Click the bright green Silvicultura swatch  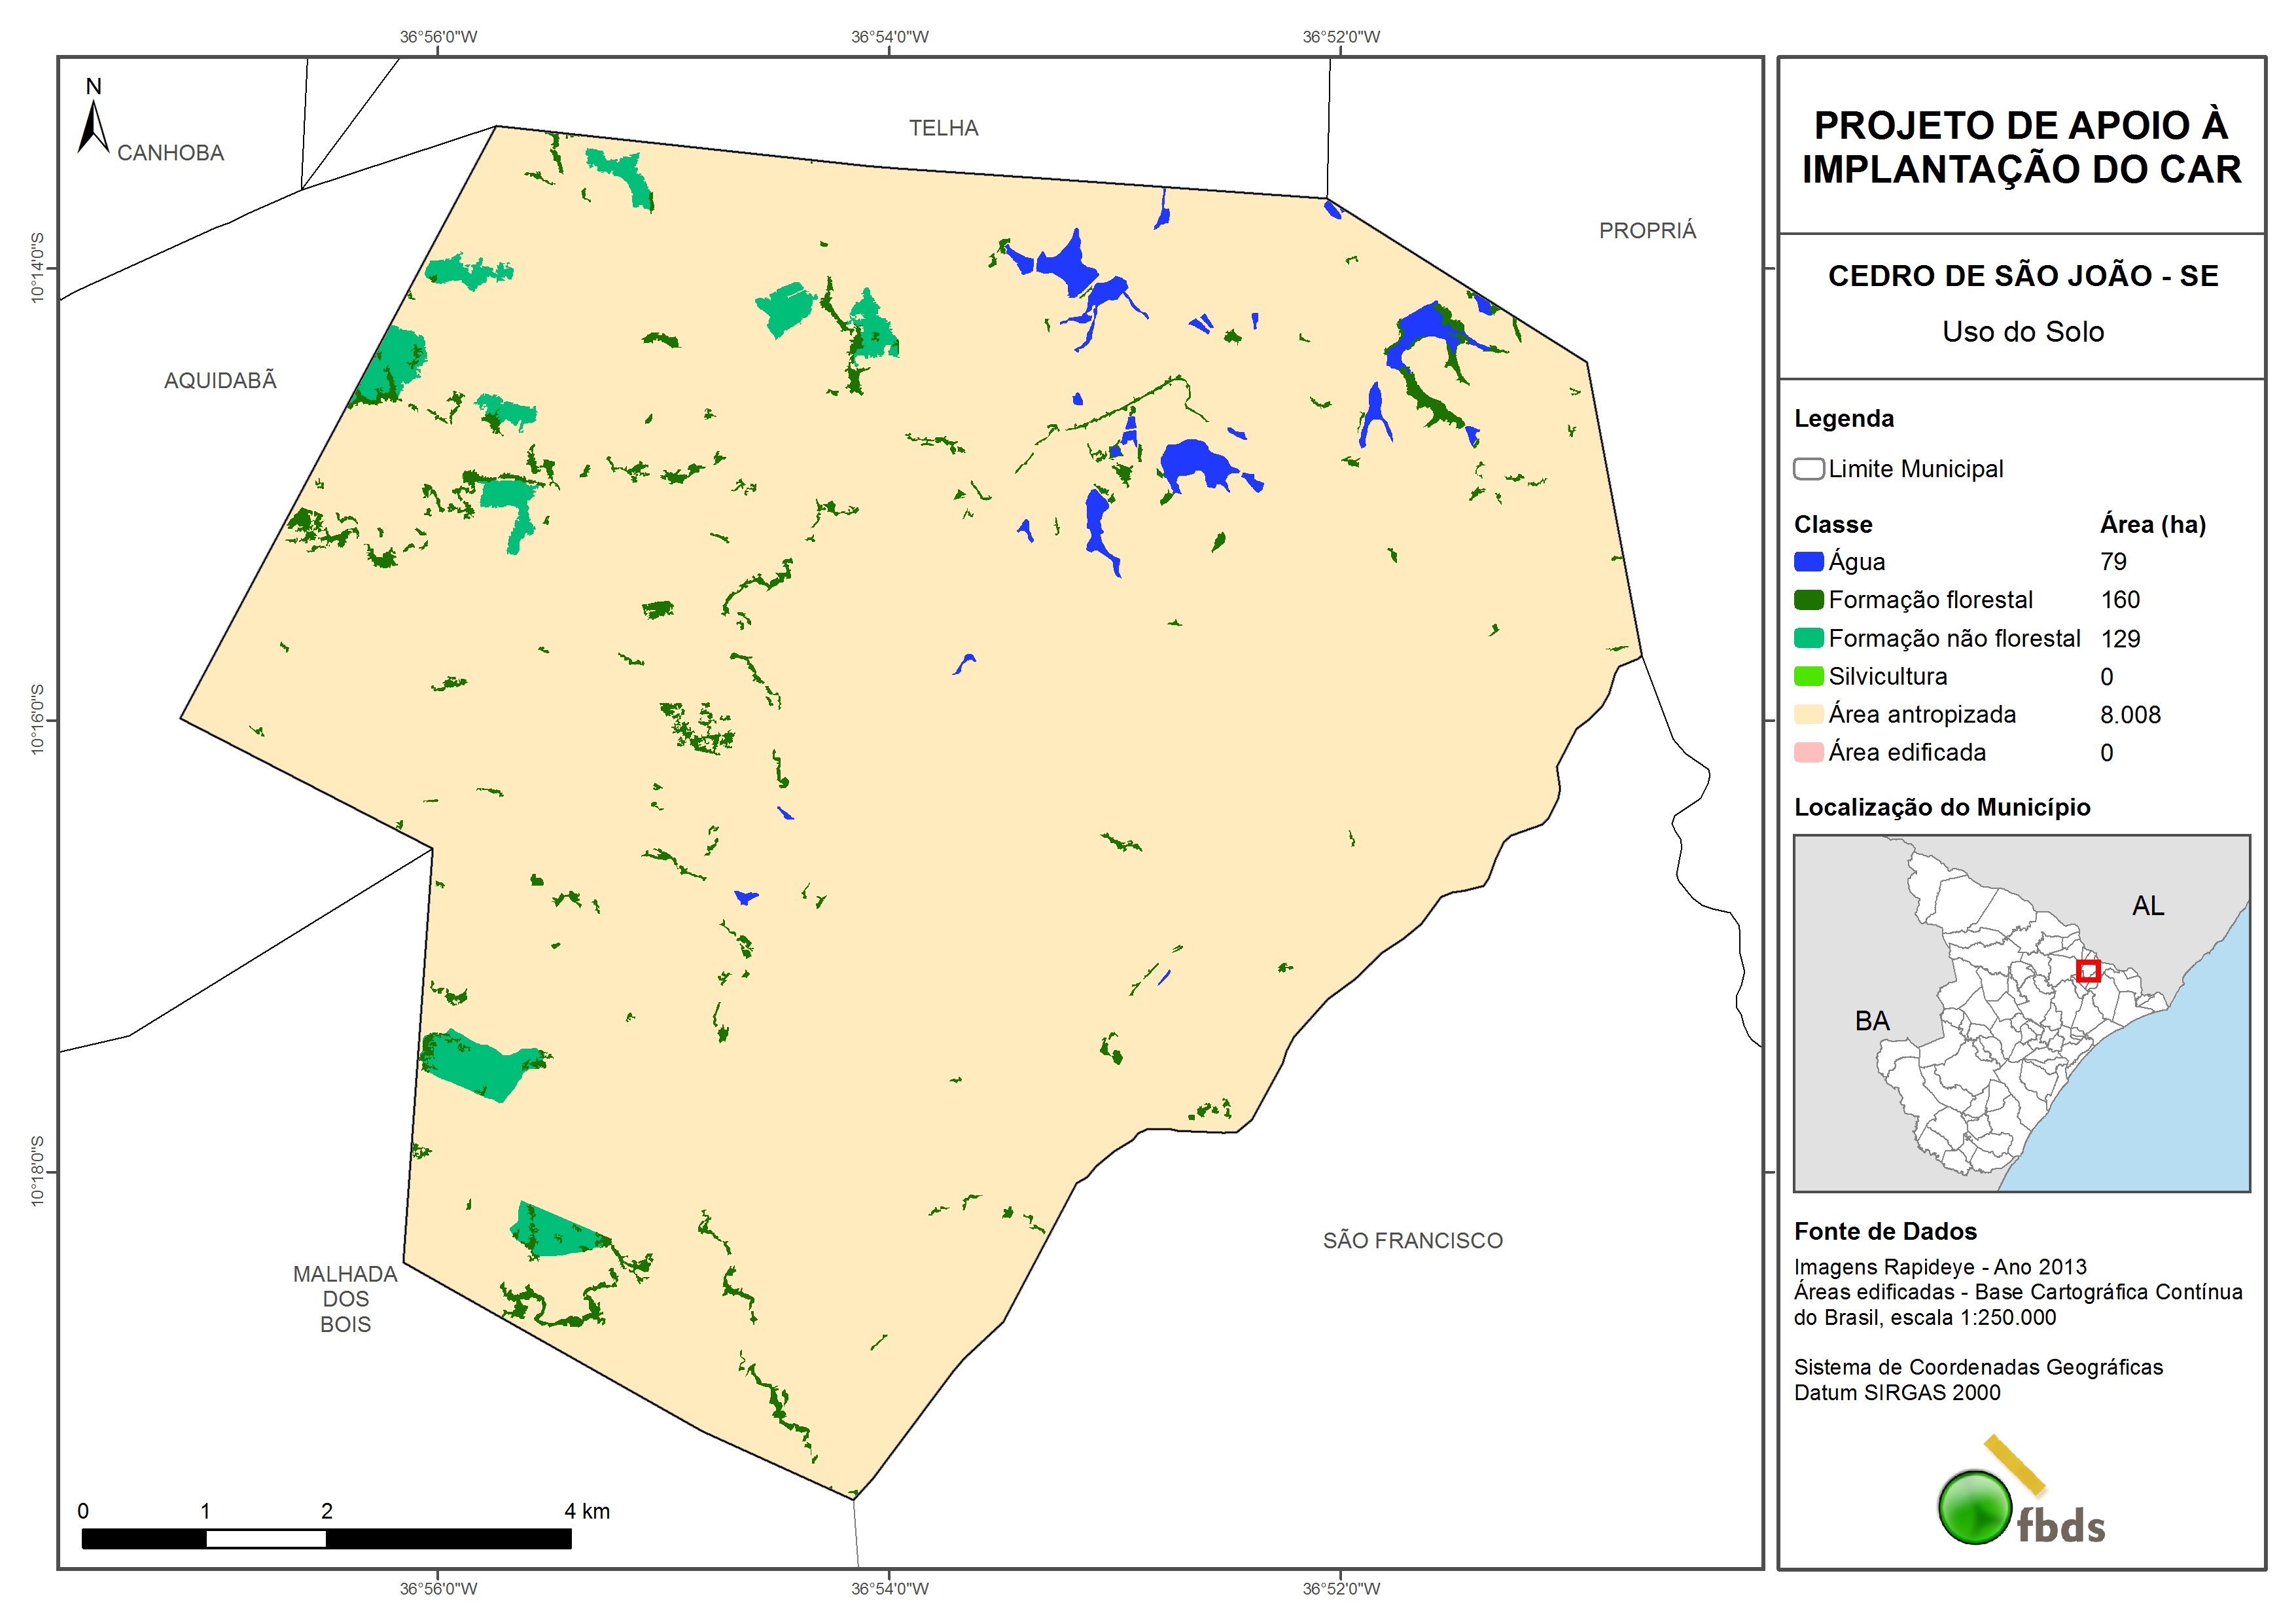click(x=1808, y=676)
